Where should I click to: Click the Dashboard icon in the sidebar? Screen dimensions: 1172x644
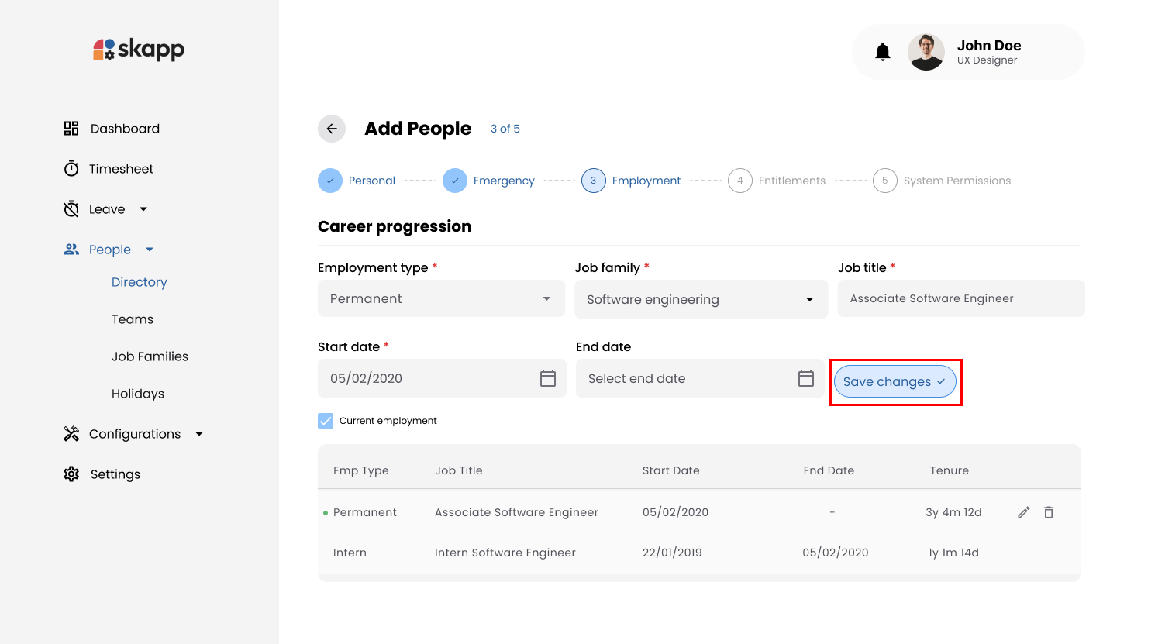(71, 128)
